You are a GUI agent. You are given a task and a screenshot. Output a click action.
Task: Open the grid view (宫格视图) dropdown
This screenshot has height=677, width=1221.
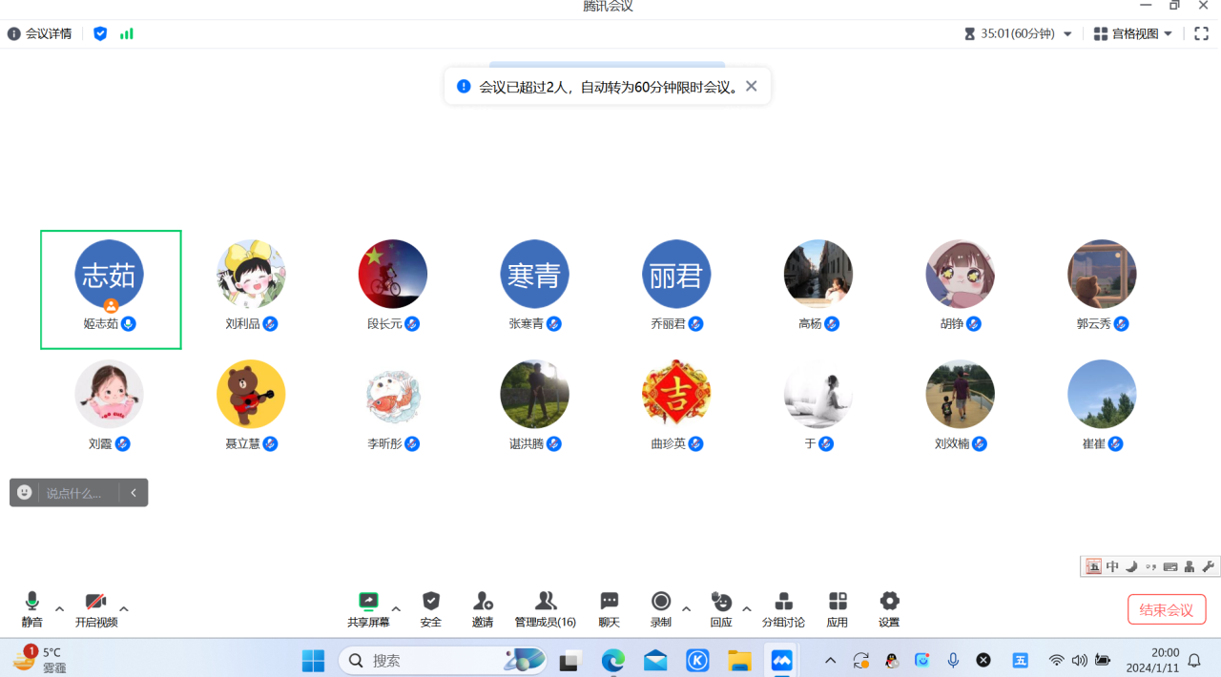pos(1133,33)
